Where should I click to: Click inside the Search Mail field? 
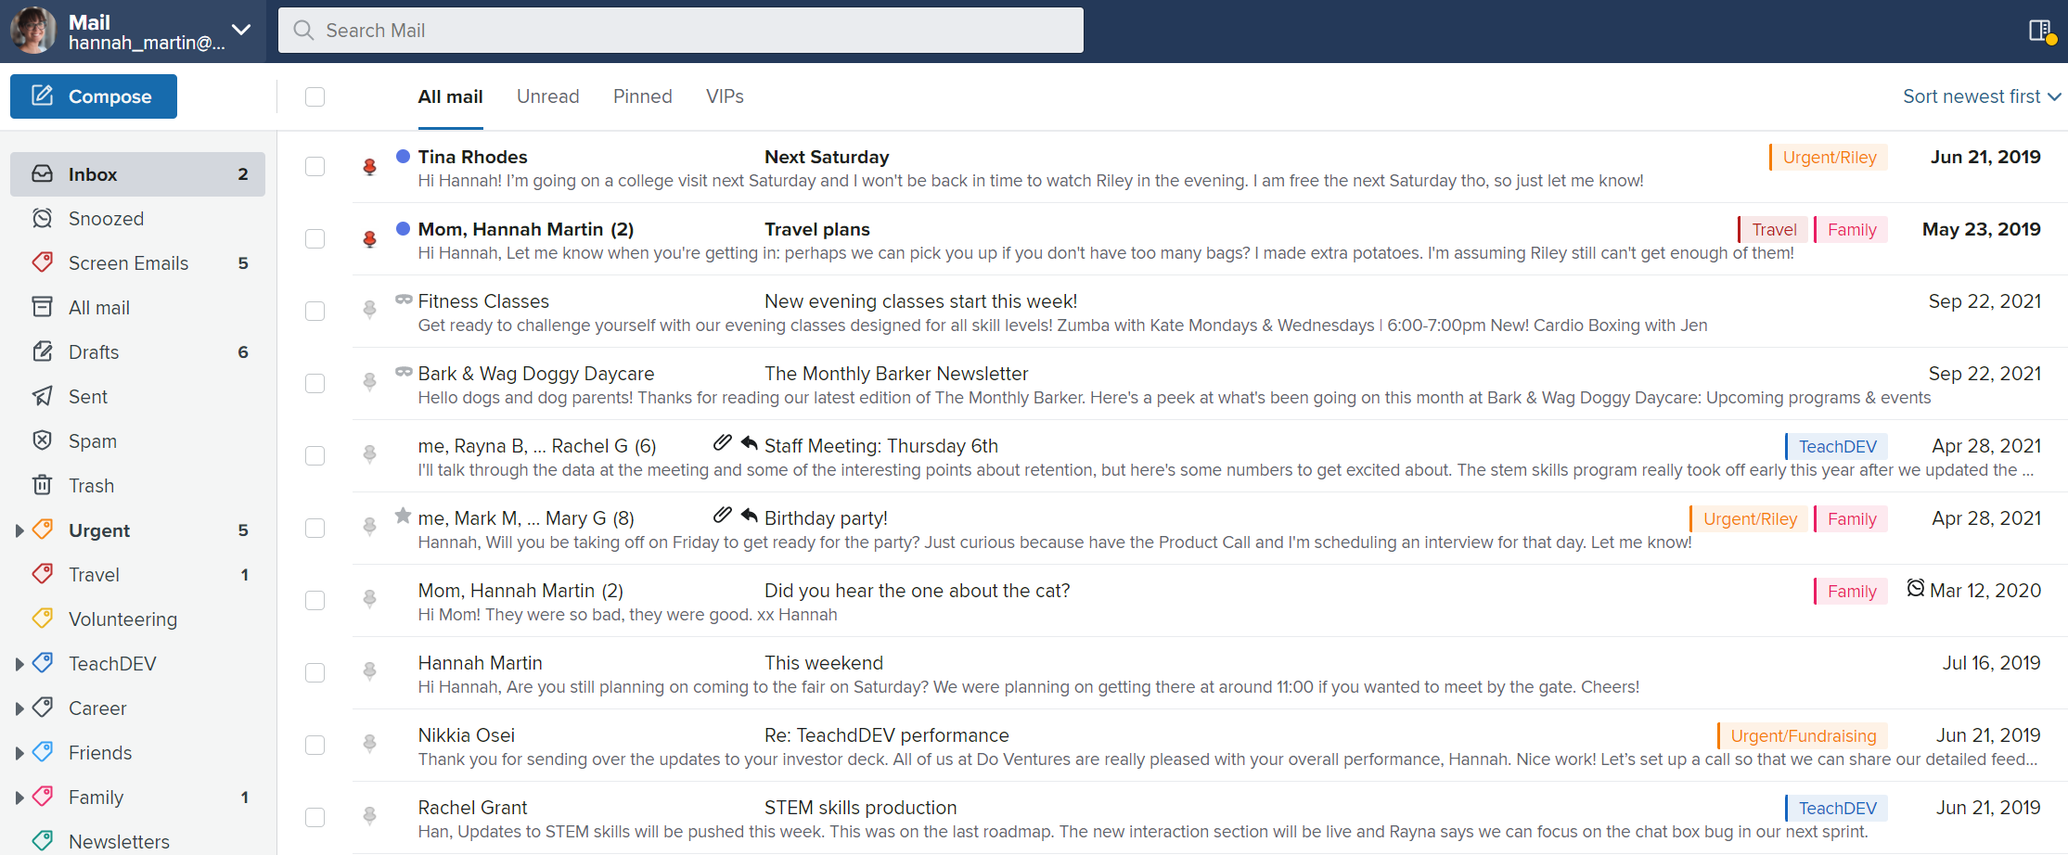point(680,30)
